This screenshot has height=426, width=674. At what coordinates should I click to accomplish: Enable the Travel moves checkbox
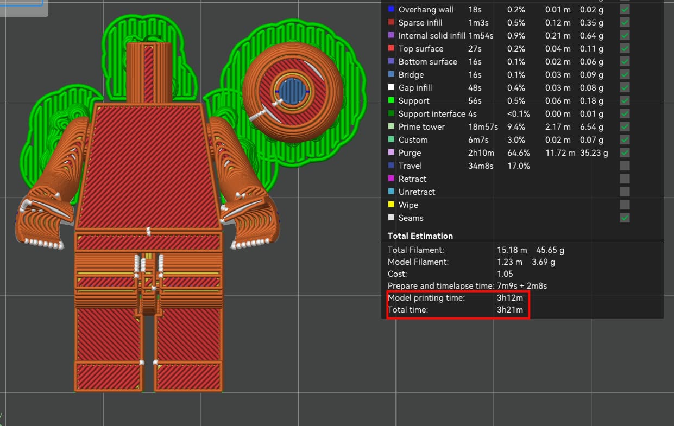click(625, 166)
